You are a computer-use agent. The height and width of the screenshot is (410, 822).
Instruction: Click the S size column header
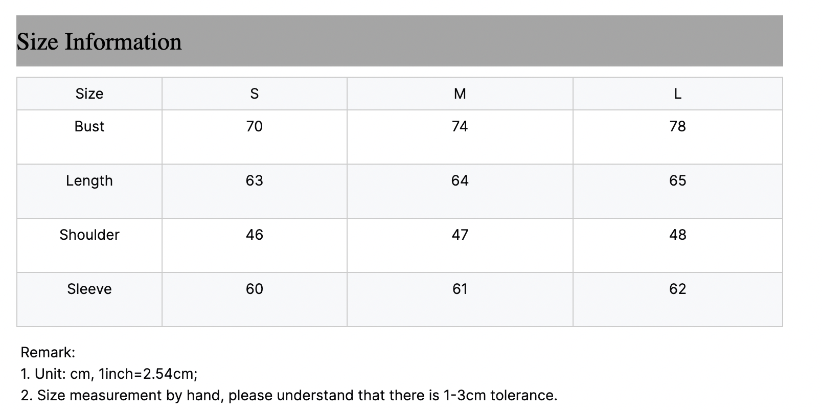255,94
